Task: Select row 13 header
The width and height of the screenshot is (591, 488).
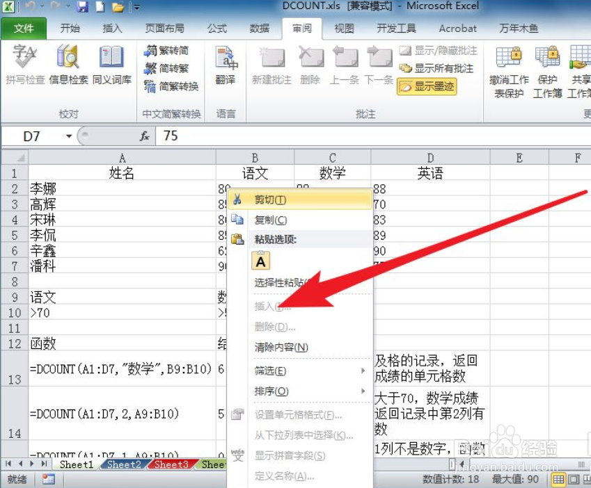Action: [15, 368]
